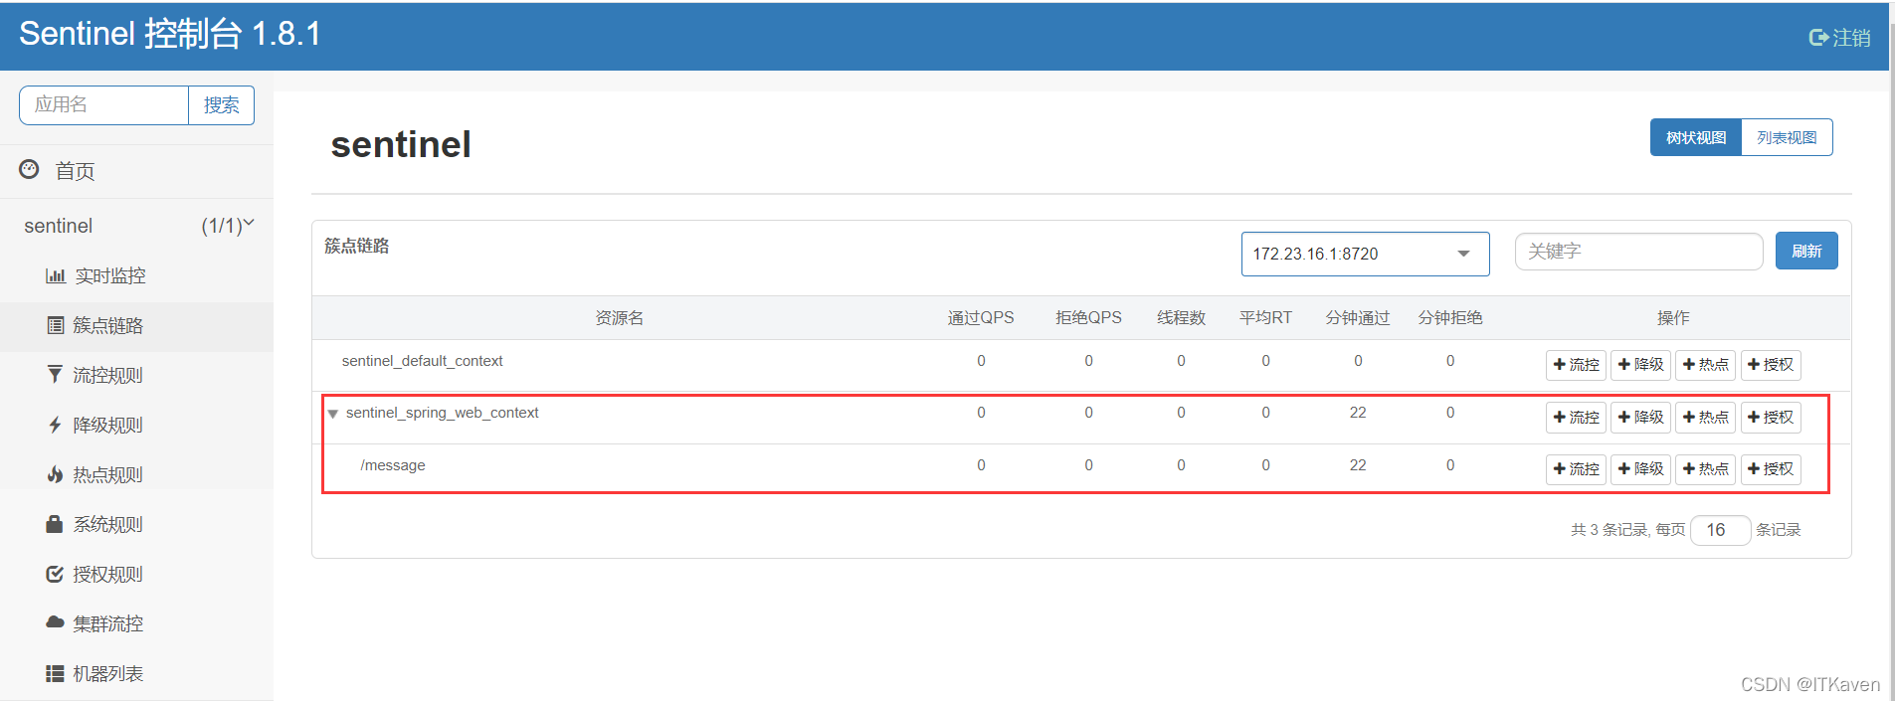Collapse the sentinel_spring_web_context tree node triangle
1895x701 pixels.
pyautogui.click(x=333, y=414)
